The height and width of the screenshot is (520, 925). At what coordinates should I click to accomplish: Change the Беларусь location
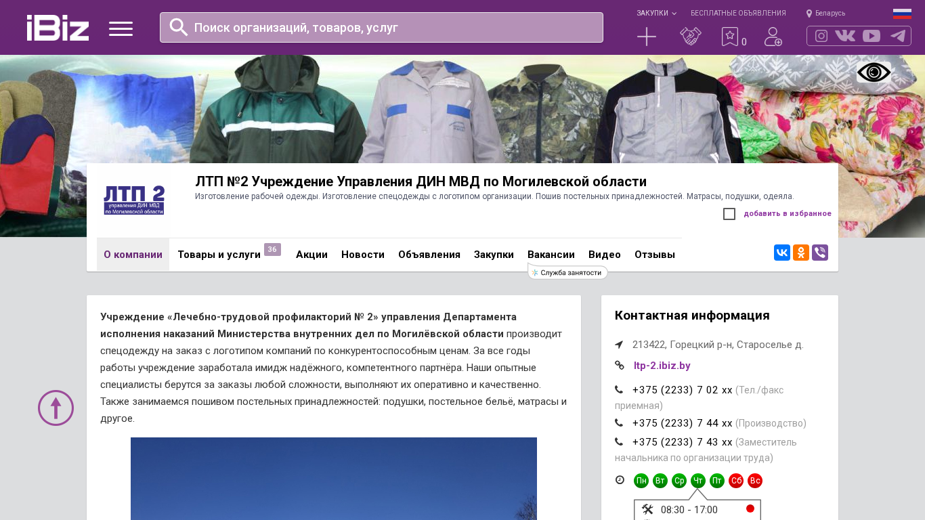825,13
